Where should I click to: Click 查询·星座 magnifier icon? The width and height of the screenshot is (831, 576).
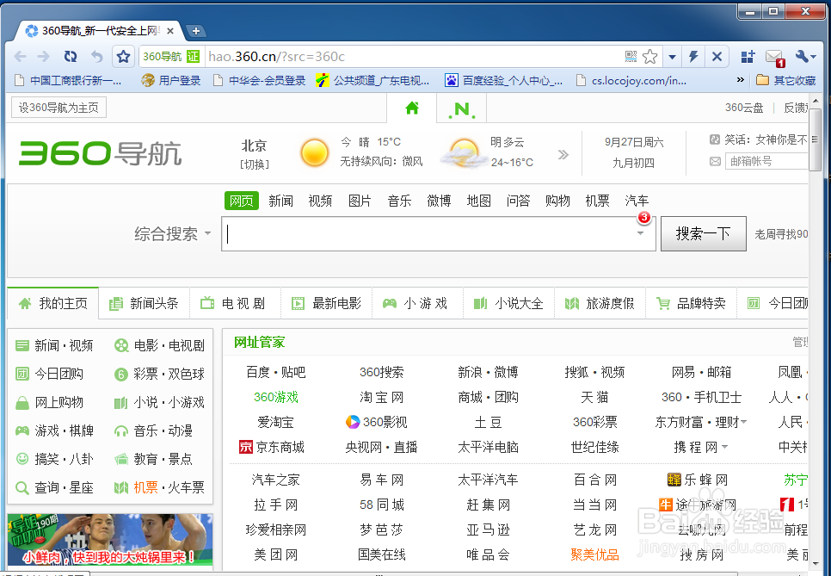(22, 487)
